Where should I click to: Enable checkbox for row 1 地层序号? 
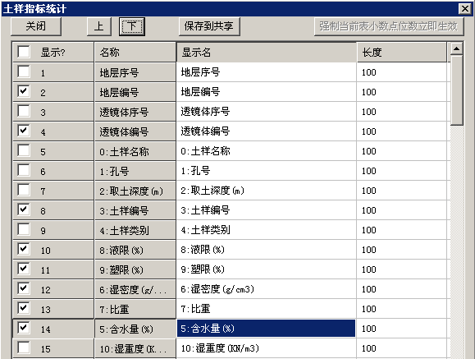point(24,72)
